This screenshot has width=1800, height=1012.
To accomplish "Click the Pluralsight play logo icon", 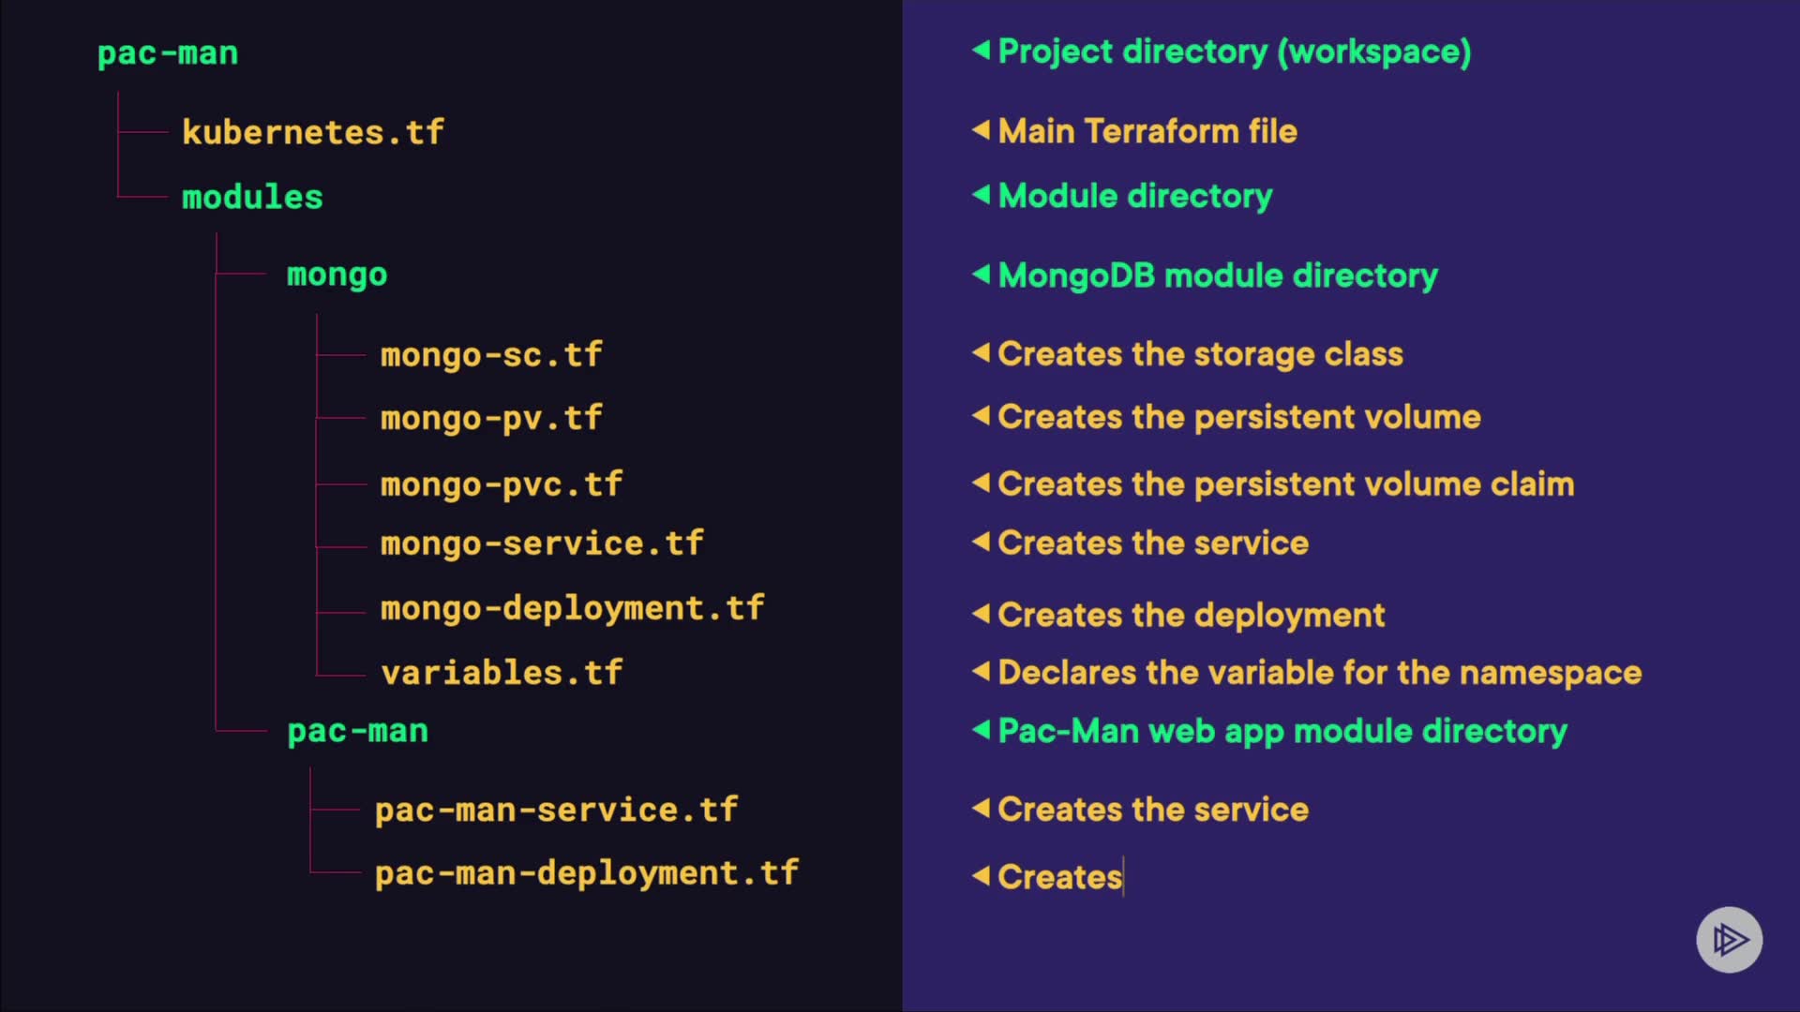I will (1729, 939).
